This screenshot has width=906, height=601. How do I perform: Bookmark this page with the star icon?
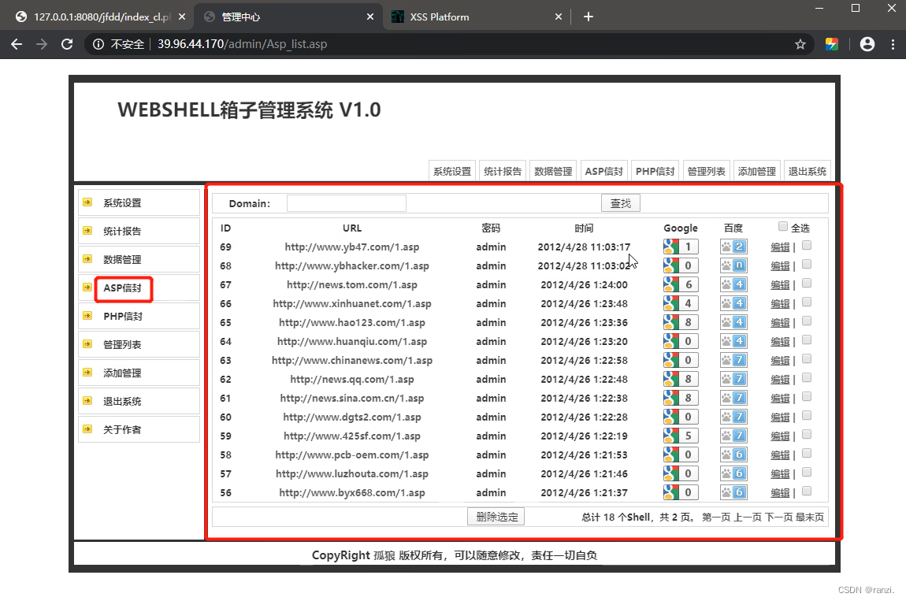(x=800, y=44)
